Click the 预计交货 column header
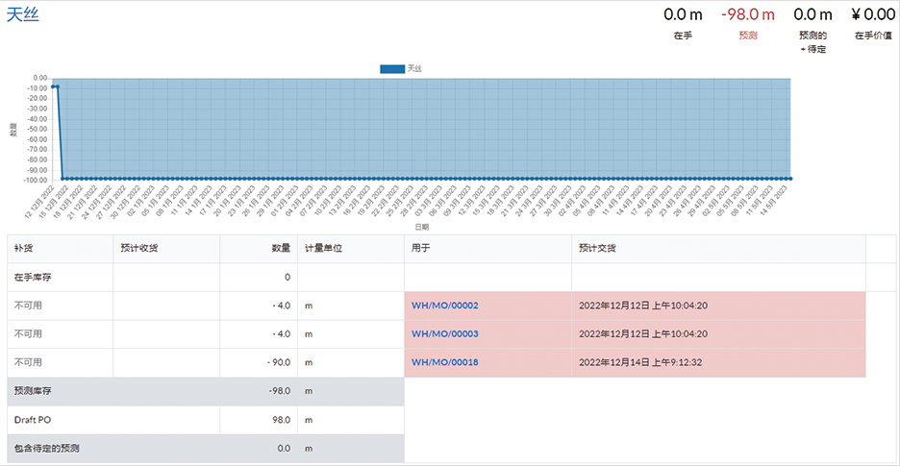 point(597,248)
